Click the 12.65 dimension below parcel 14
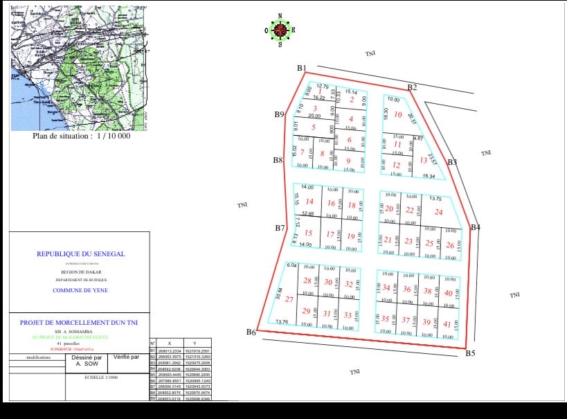 pyautogui.click(x=307, y=213)
